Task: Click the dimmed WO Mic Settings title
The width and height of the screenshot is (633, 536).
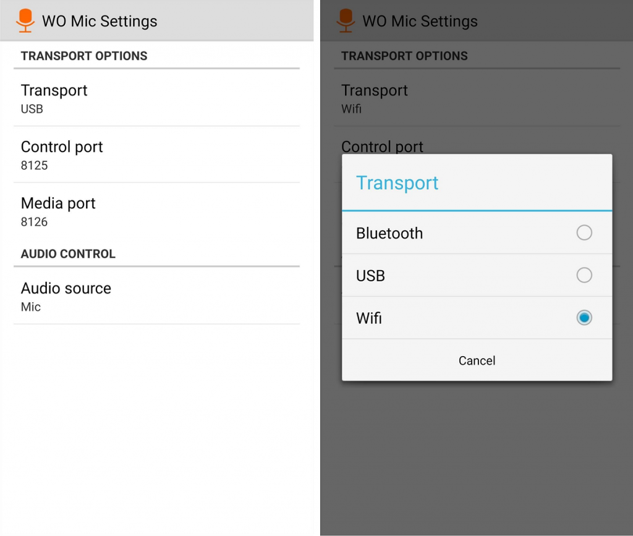Action: [420, 21]
